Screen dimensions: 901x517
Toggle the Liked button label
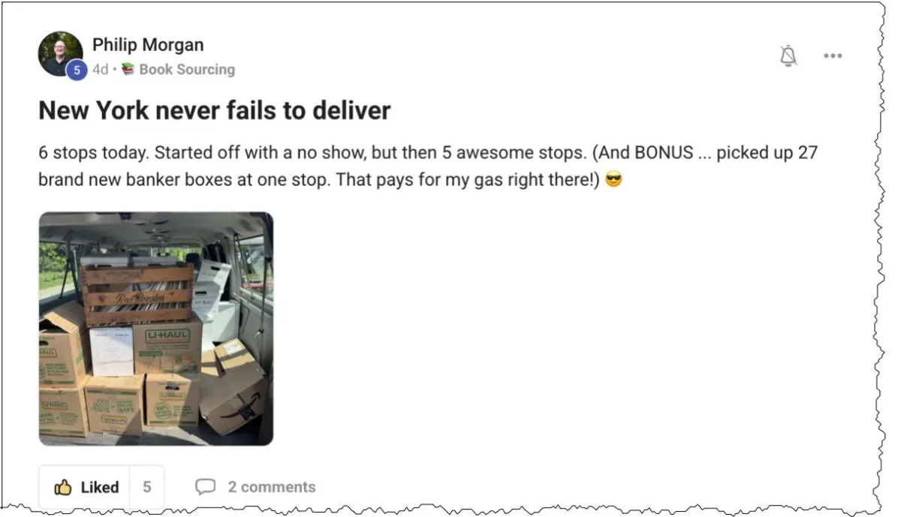pyautogui.click(x=100, y=487)
